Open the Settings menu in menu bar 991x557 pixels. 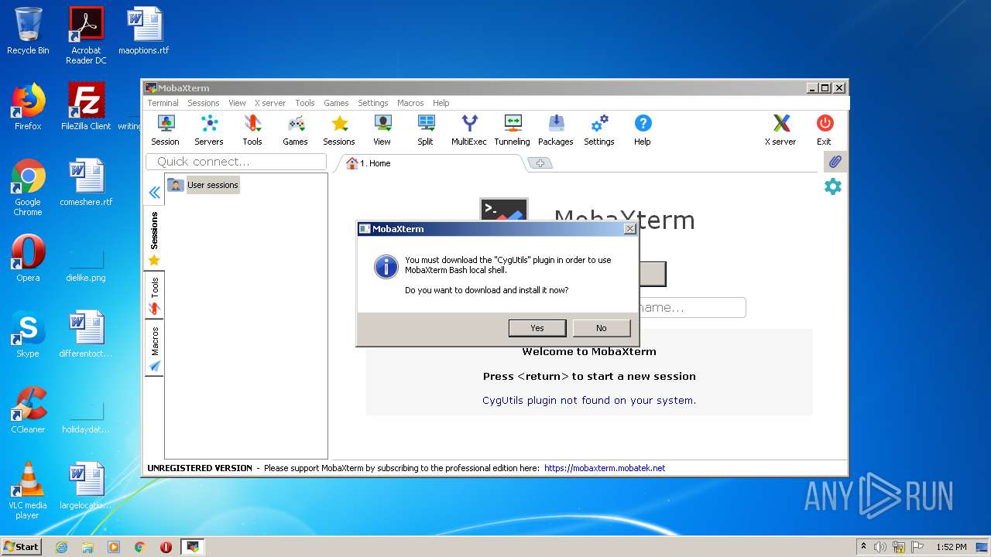coord(373,103)
